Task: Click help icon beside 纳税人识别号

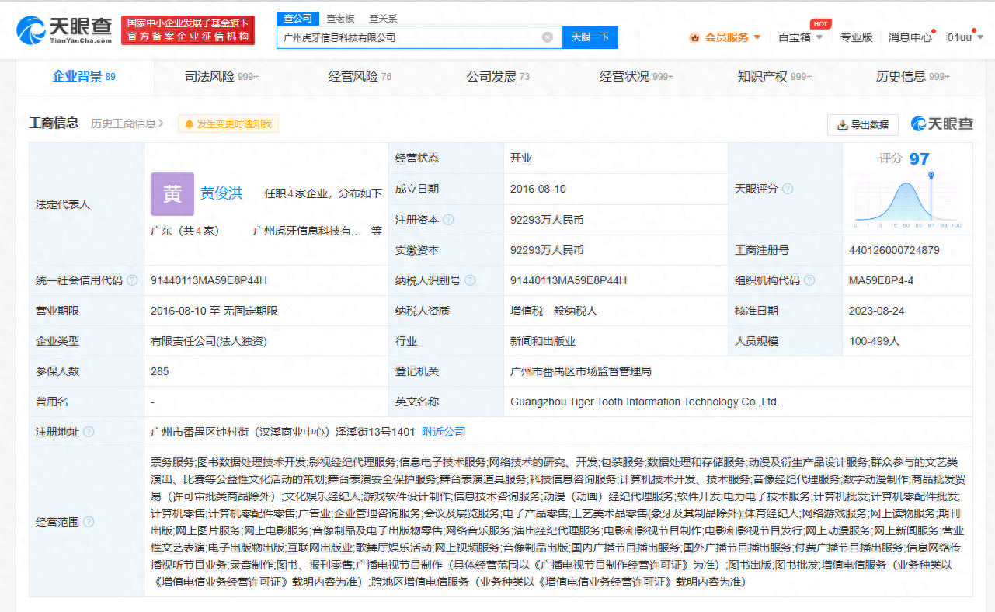Action: tap(470, 280)
